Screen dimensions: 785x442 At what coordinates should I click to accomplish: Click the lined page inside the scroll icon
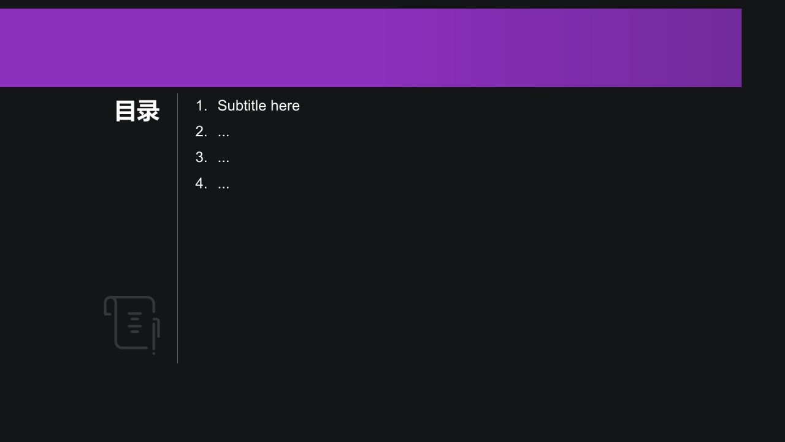135,323
